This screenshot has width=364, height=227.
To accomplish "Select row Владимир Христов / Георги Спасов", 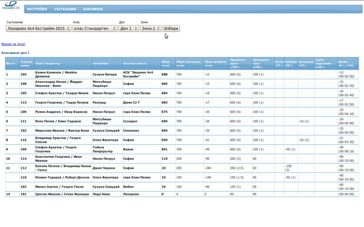I will [x=182, y=140].
